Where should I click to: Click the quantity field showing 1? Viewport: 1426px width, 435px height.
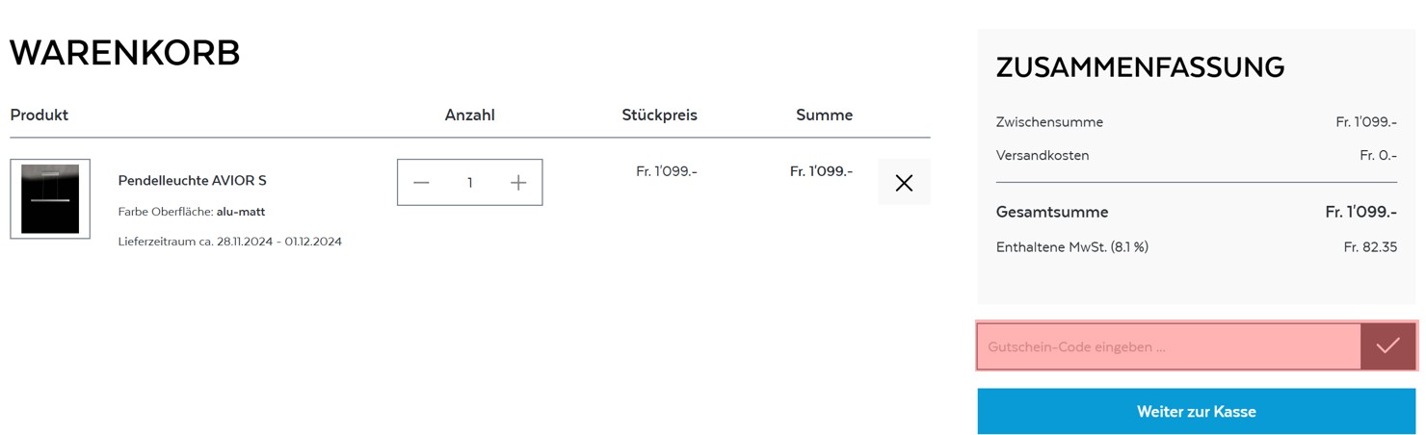tap(470, 183)
